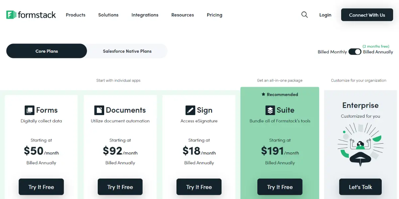Click the Connect With Us button
399x199 pixels.
(367, 15)
